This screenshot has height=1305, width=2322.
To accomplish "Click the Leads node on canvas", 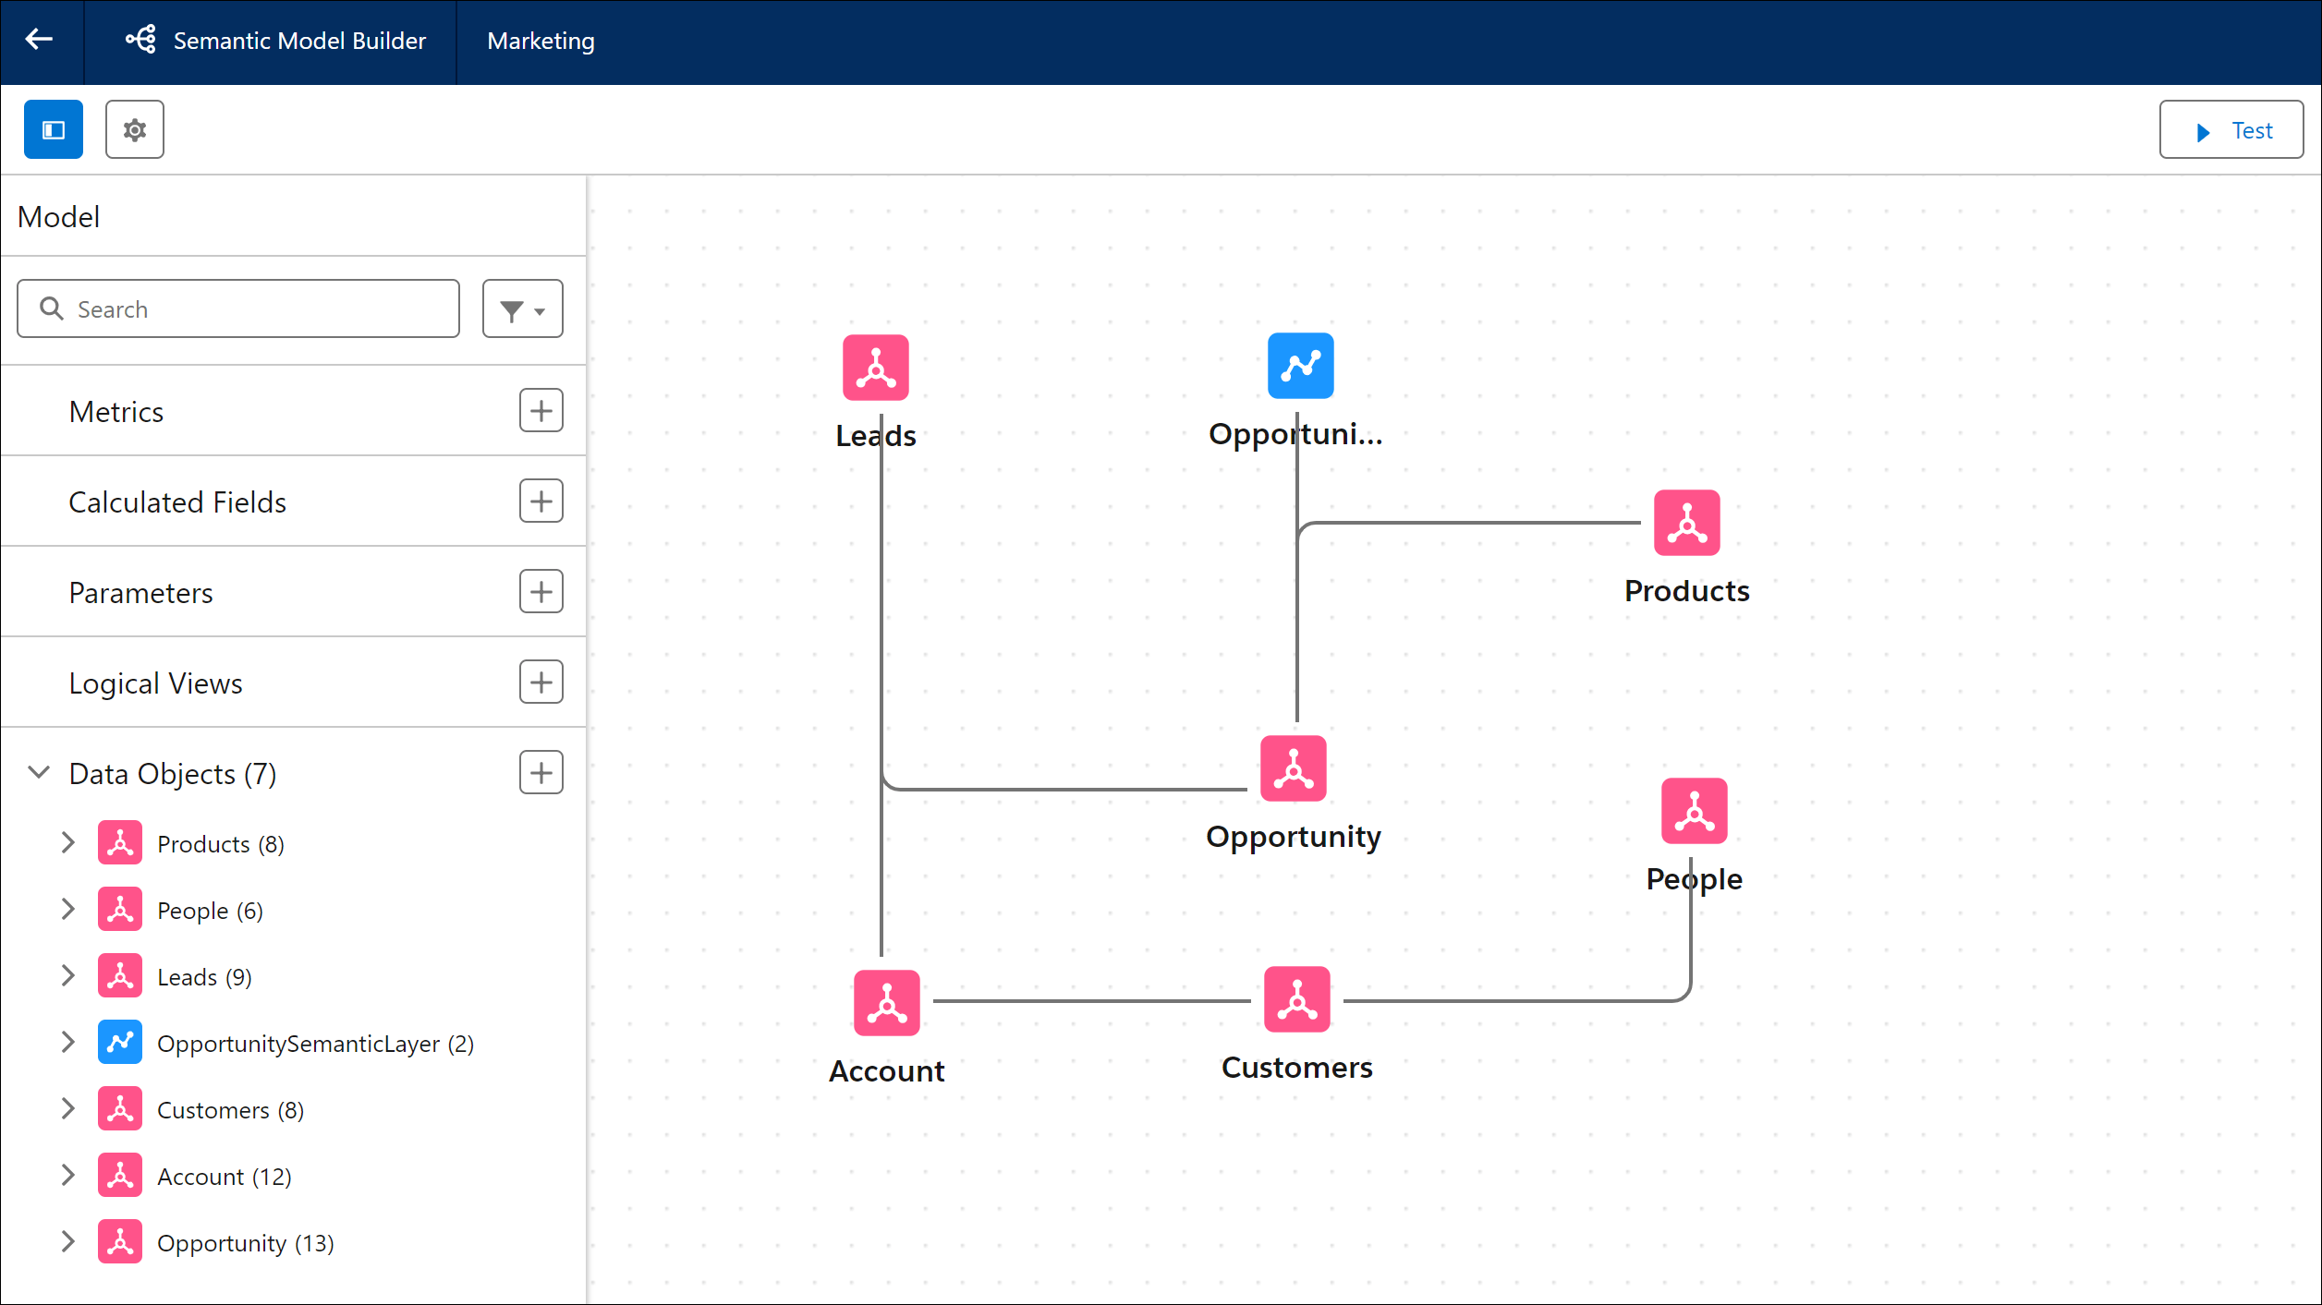I will (875, 368).
